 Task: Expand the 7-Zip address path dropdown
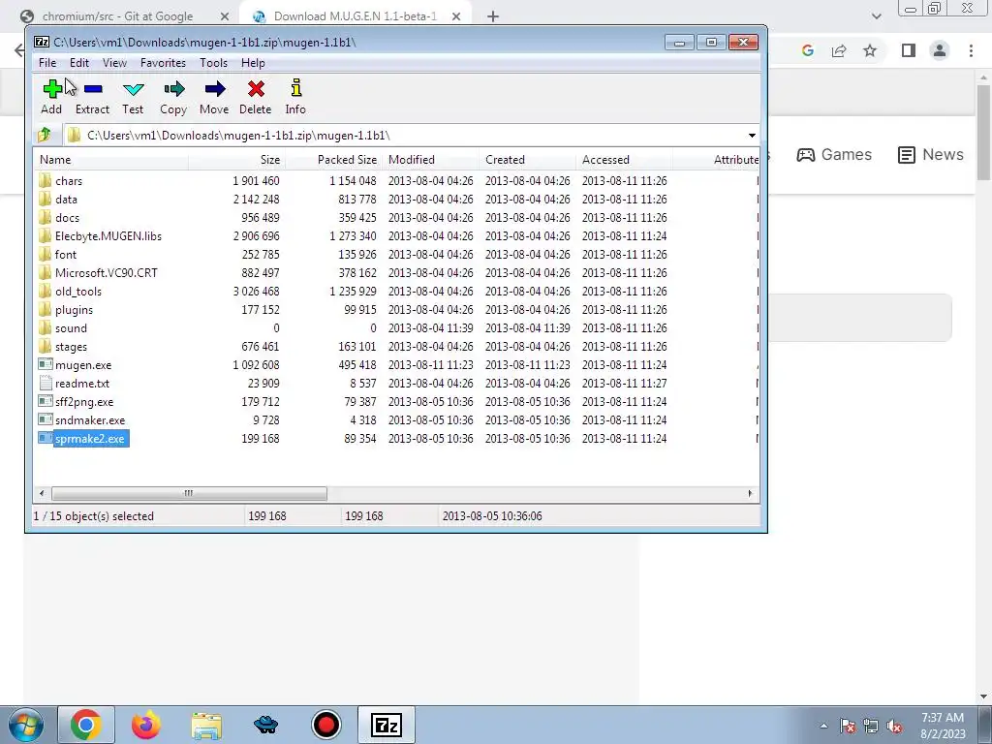pyautogui.click(x=752, y=136)
